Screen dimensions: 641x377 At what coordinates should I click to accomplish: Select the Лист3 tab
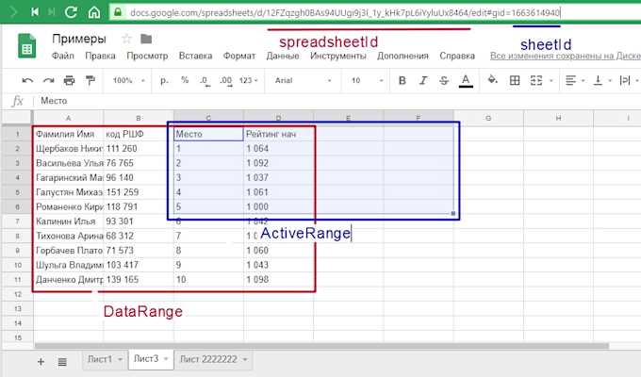pos(146,358)
